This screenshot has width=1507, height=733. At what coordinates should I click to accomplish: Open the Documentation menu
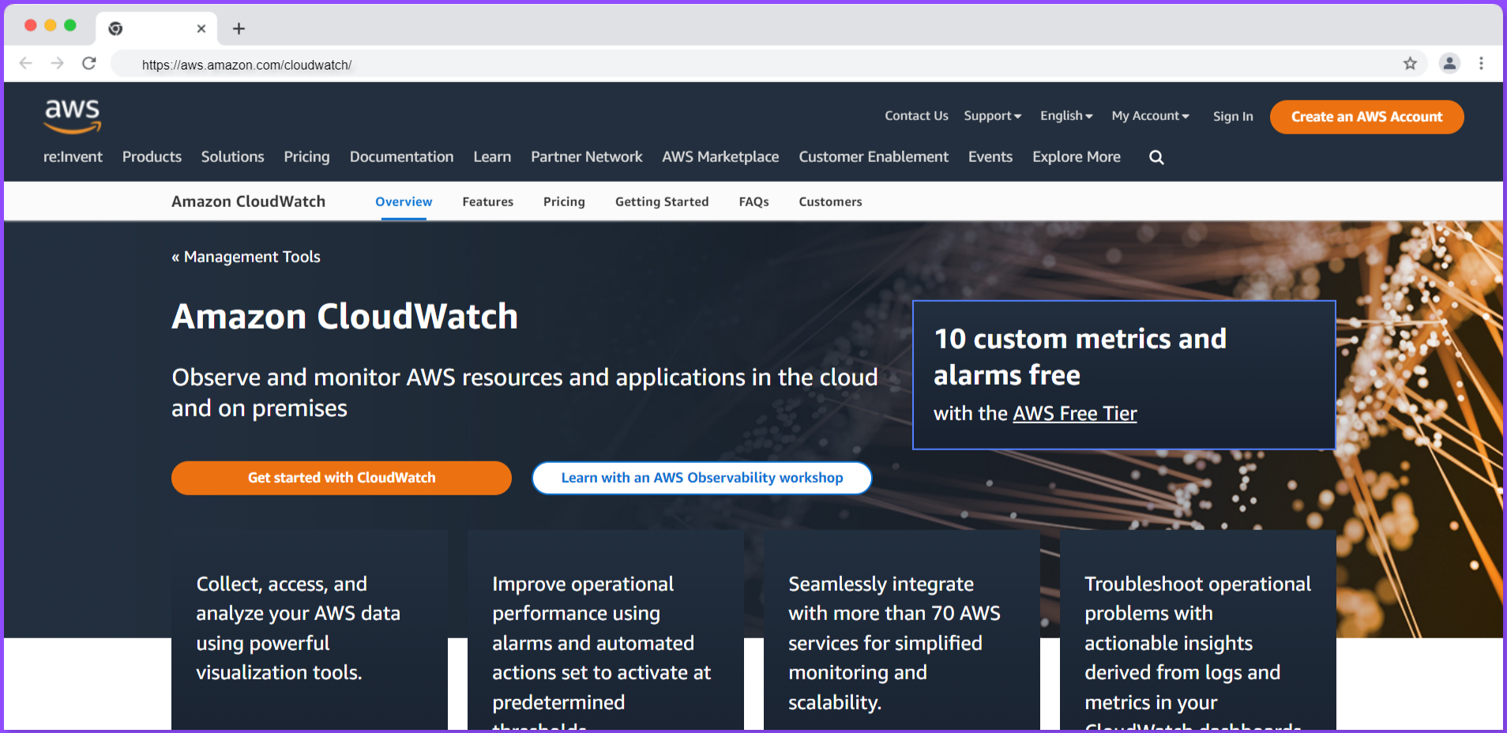click(x=401, y=156)
